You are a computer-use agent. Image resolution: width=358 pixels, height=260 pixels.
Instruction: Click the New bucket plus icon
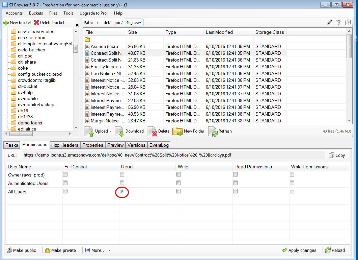[x=6, y=23]
